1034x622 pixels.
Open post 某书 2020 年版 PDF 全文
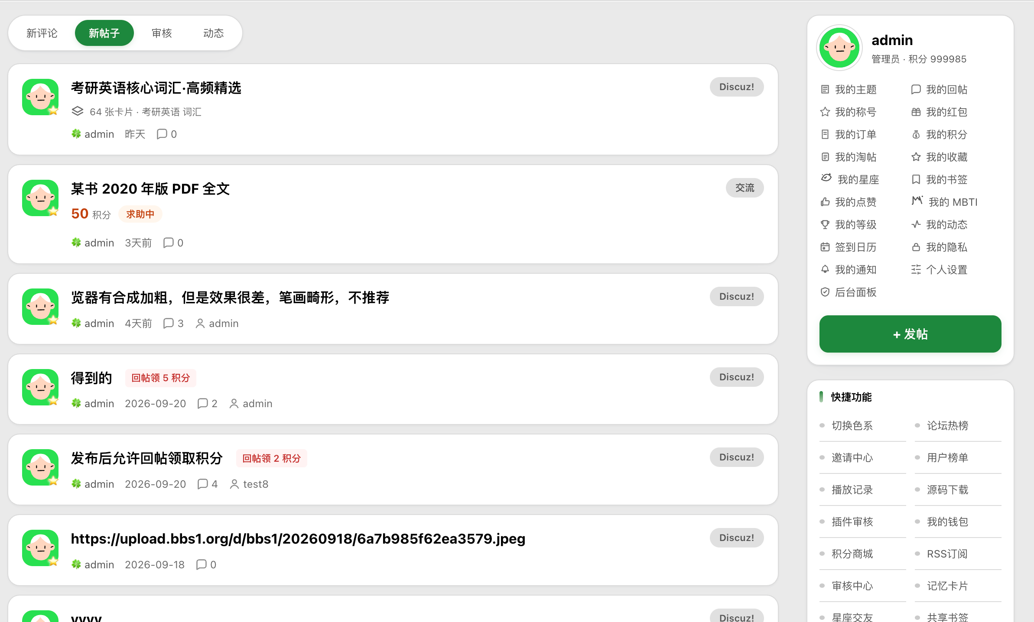(150, 189)
